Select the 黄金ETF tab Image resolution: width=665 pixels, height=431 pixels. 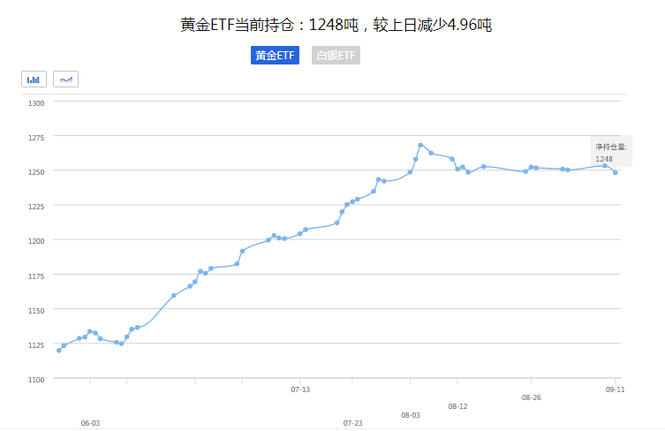275,55
